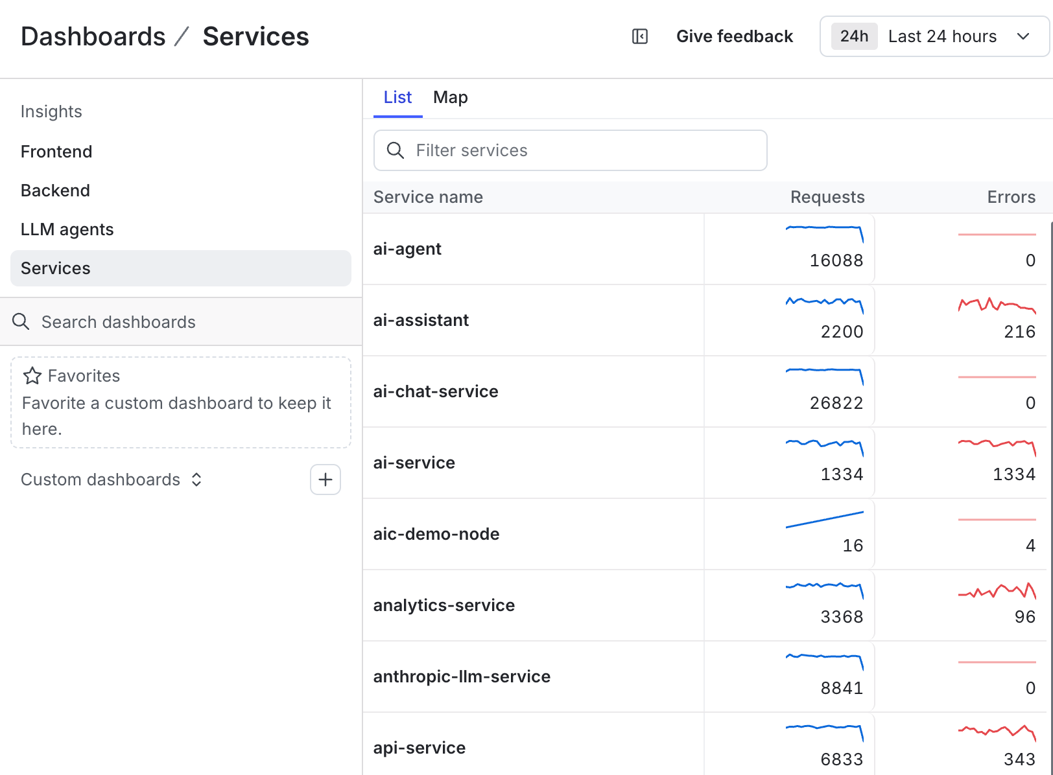Screen dimensions: 1053x775
Task: Click the Insights section heading
Action: pyautogui.click(x=51, y=111)
